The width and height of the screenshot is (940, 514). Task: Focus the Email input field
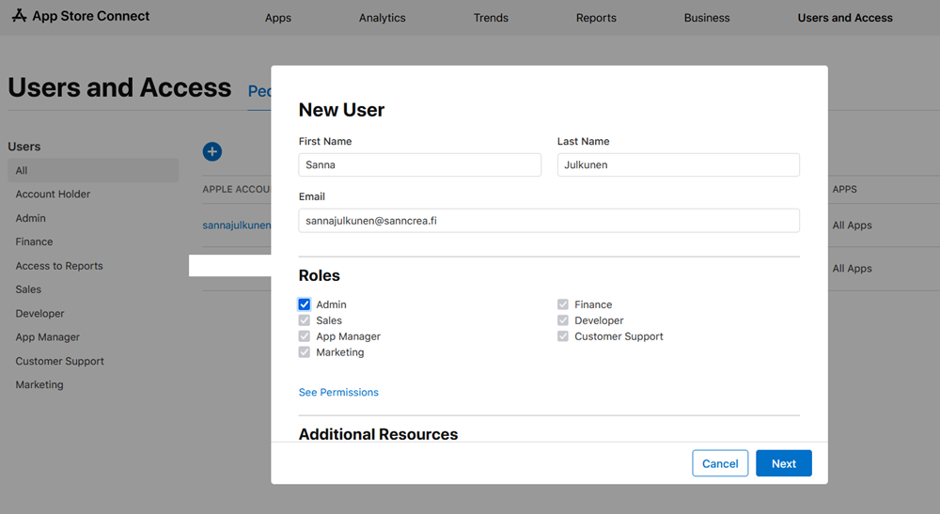point(549,221)
